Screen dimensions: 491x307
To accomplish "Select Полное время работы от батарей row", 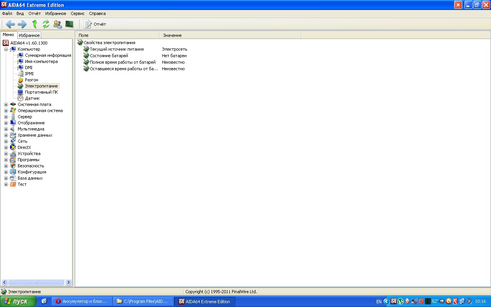I will 123,62.
